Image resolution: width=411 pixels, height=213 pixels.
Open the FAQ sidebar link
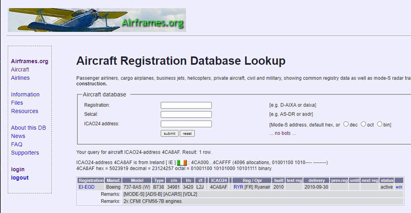16,145
